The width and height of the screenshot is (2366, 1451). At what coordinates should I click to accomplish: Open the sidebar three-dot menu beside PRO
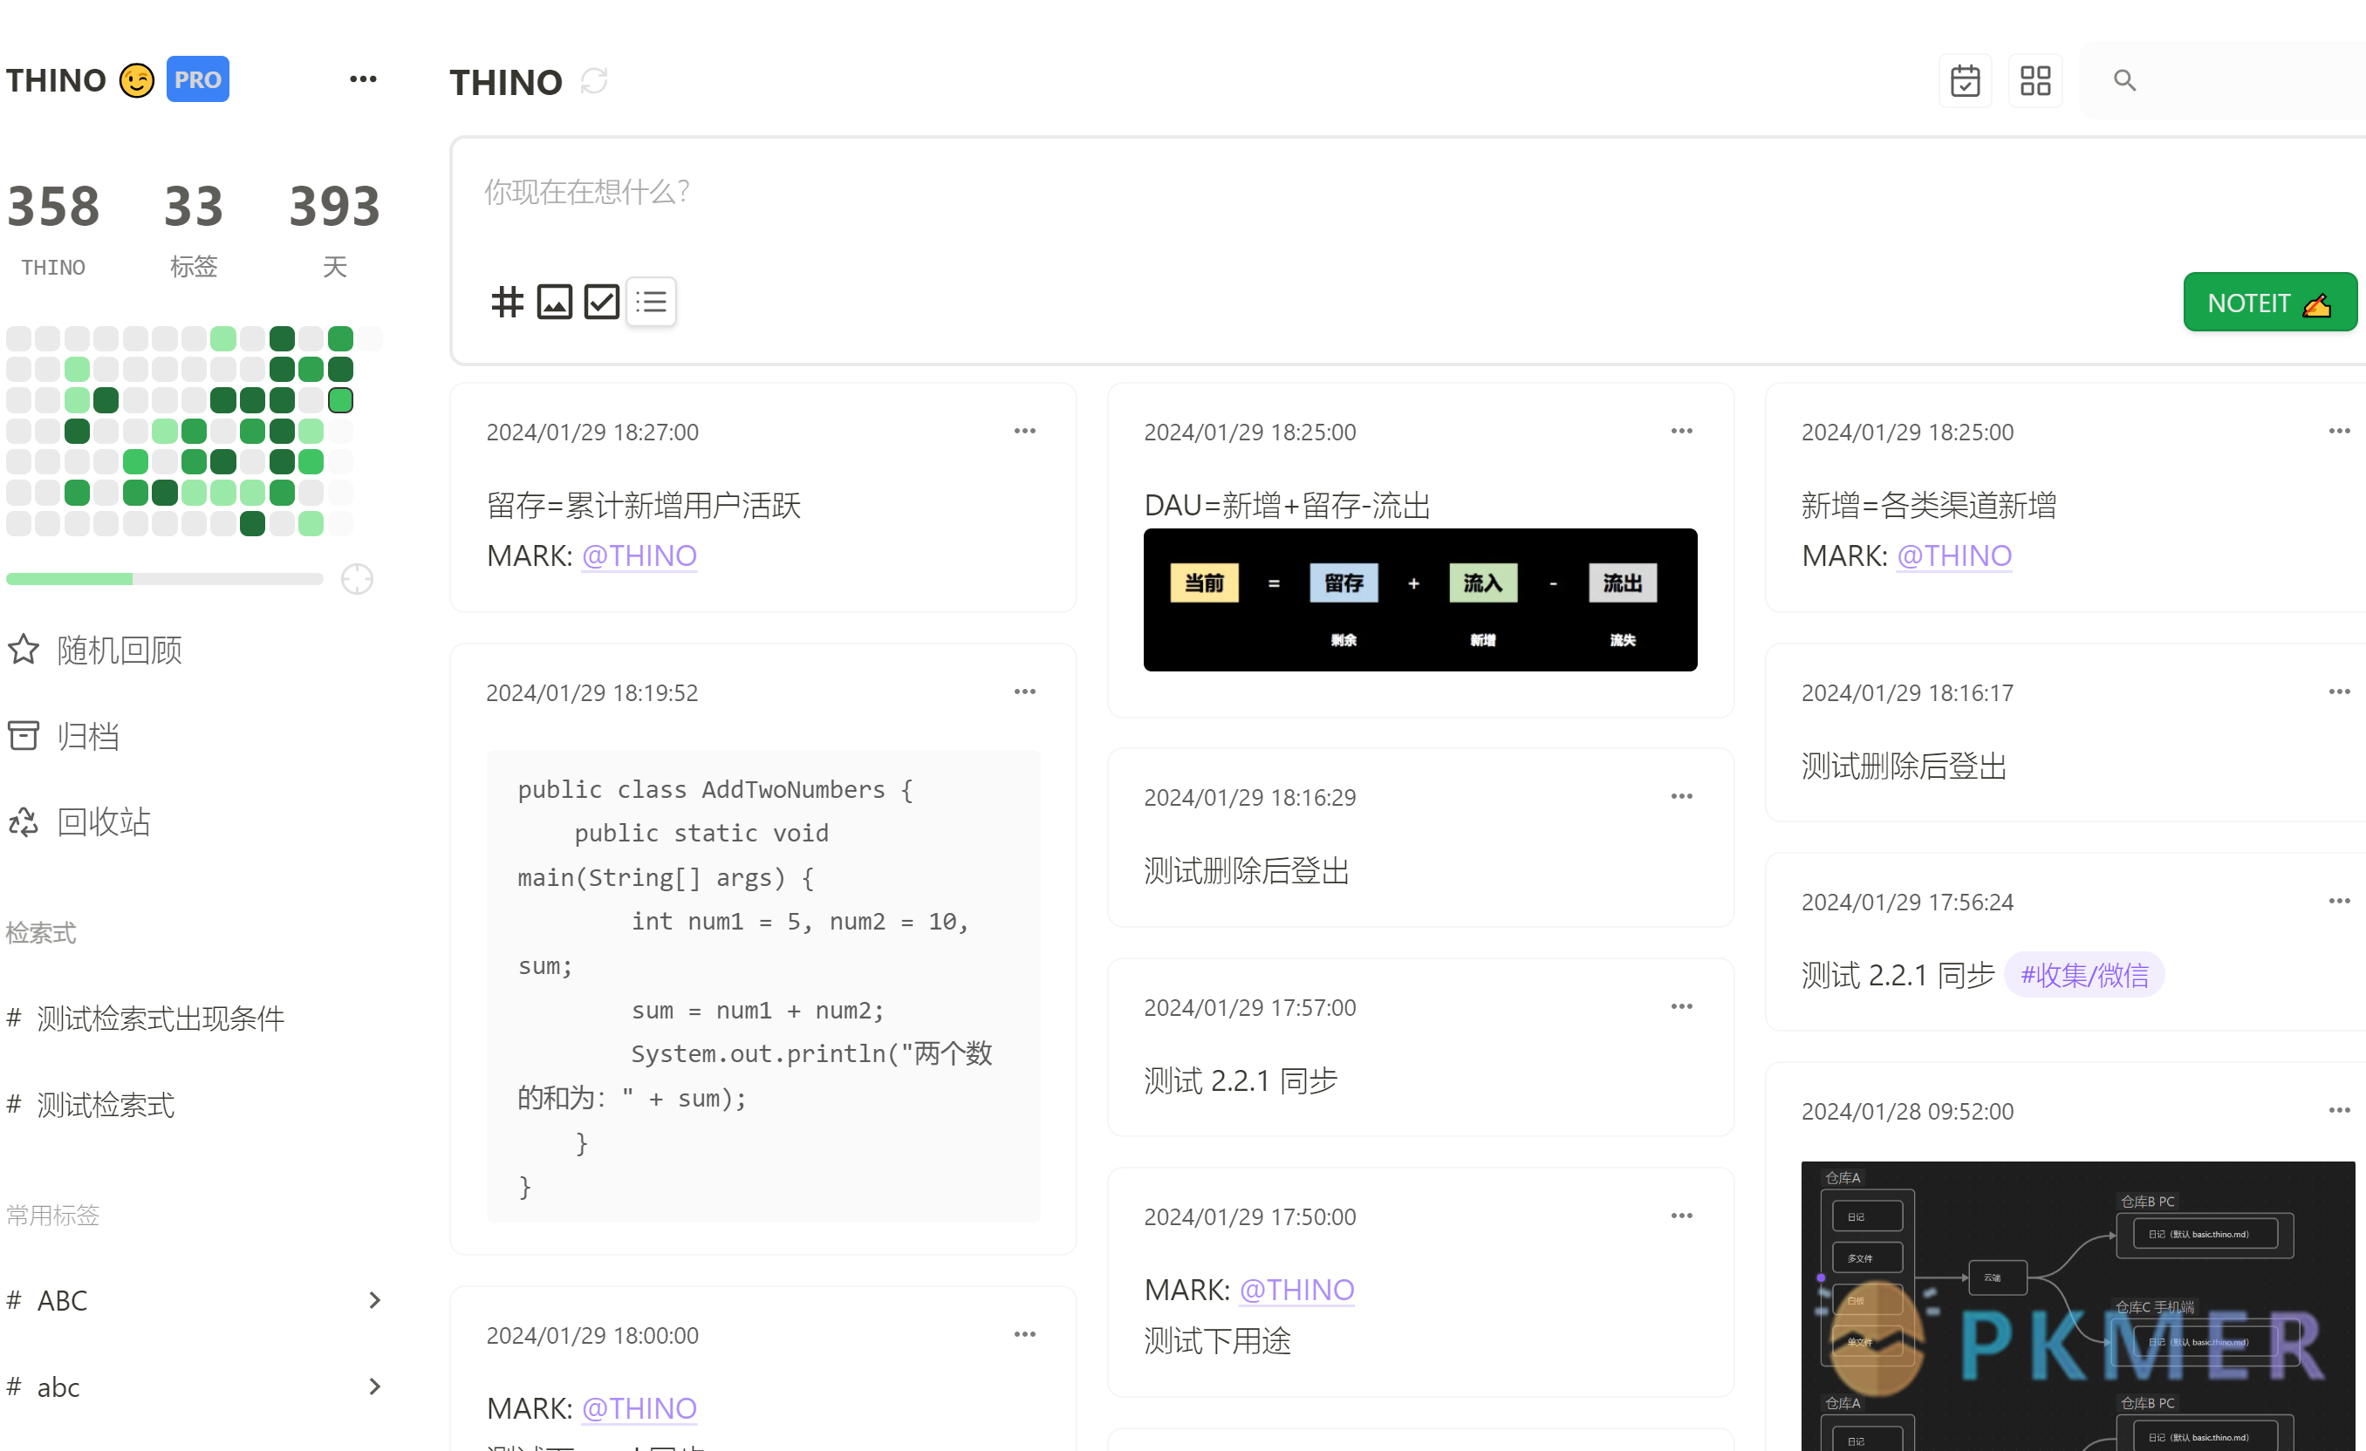362,79
